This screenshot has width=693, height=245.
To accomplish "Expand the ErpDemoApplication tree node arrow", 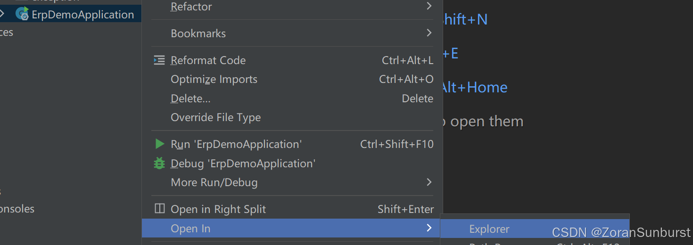I will 2,14.
